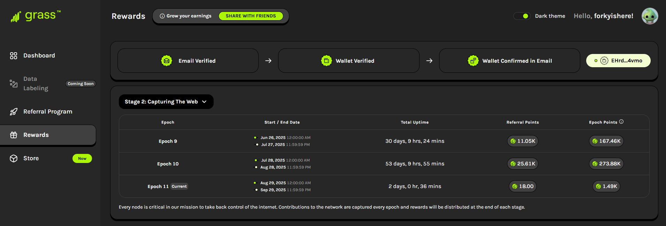Click the Rewards gift icon

click(x=14, y=135)
